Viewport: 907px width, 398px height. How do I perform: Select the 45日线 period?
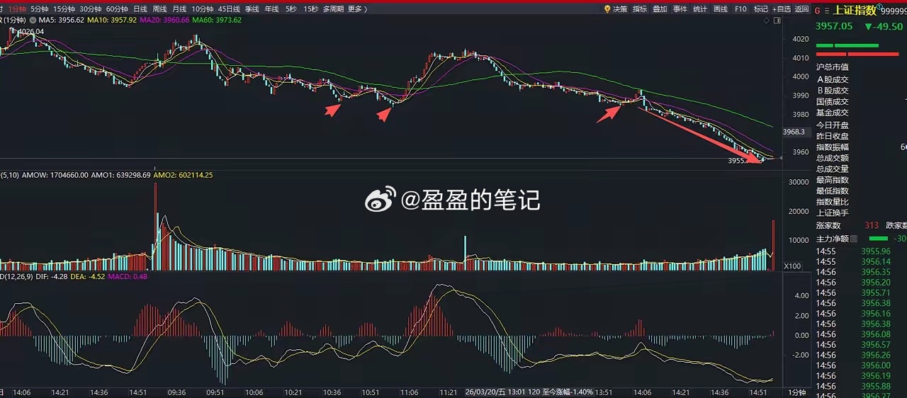(x=229, y=9)
